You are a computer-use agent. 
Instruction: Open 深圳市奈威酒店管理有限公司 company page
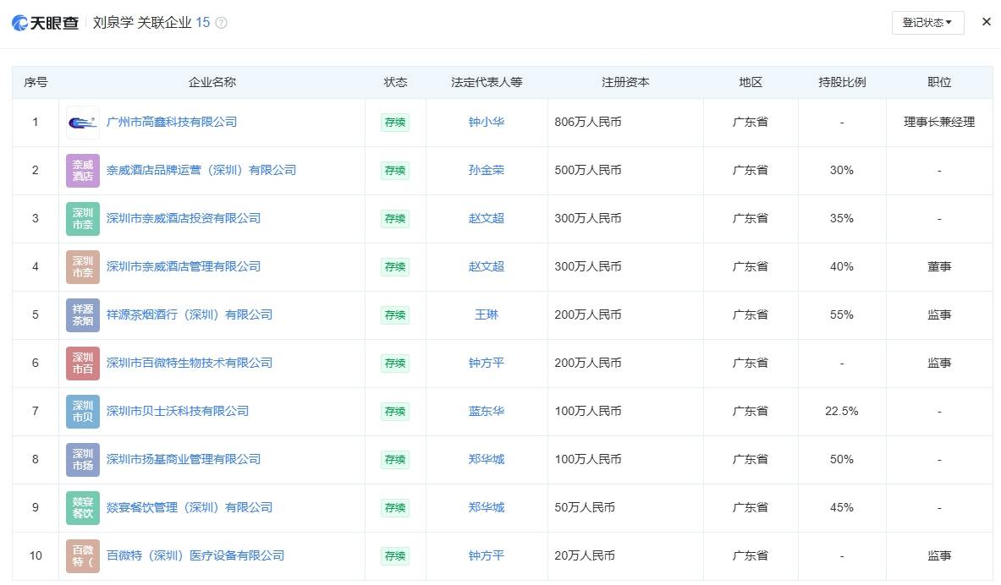pos(184,266)
